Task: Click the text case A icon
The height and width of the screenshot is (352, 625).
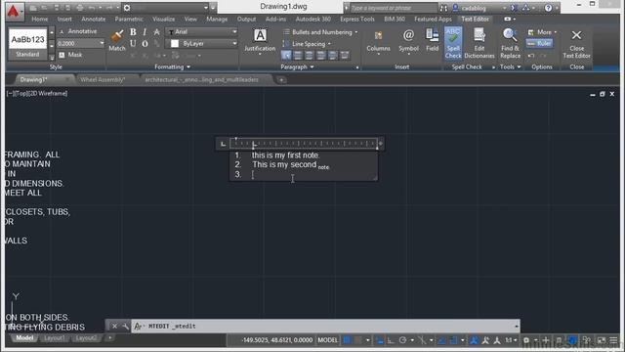Action: [156, 32]
